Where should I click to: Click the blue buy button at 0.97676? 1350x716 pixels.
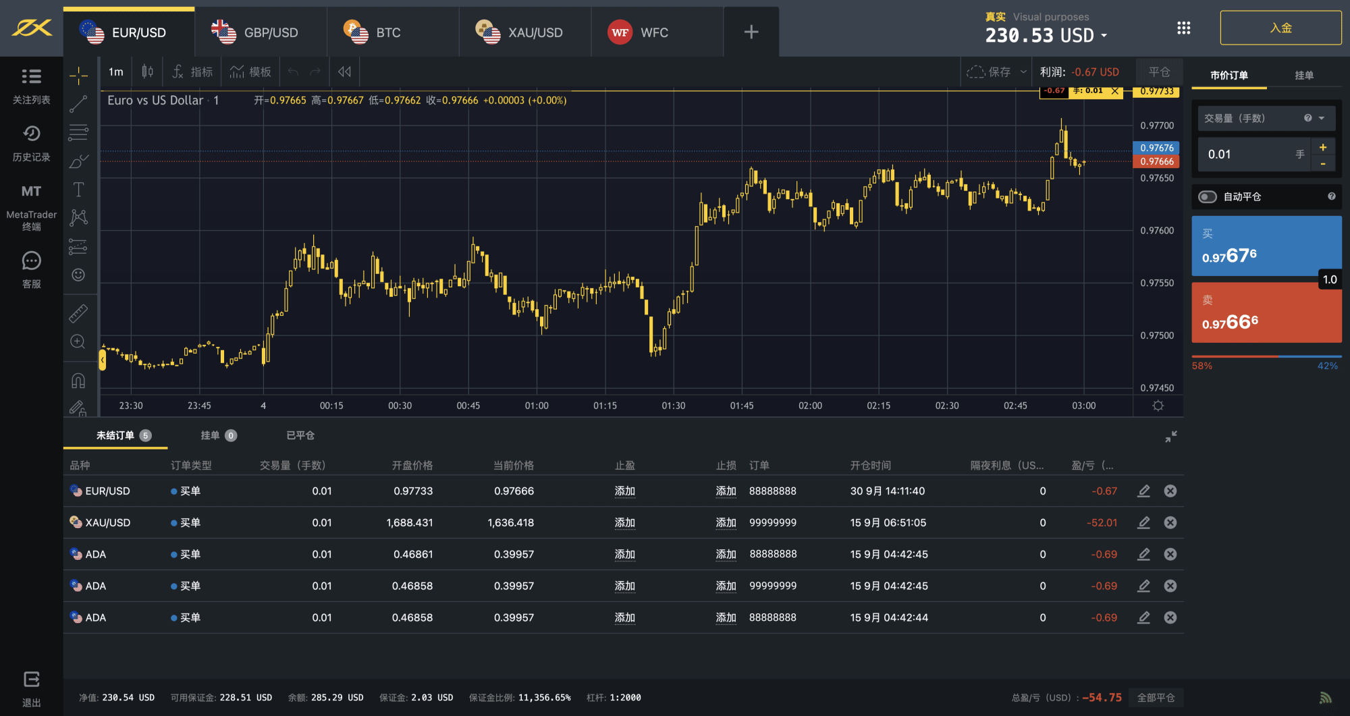(1266, 246)
